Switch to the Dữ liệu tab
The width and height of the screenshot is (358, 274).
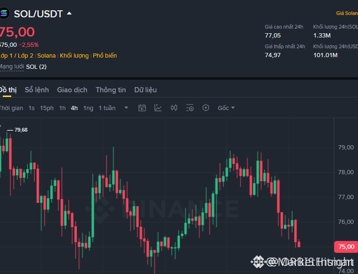[x=146, y=90]
